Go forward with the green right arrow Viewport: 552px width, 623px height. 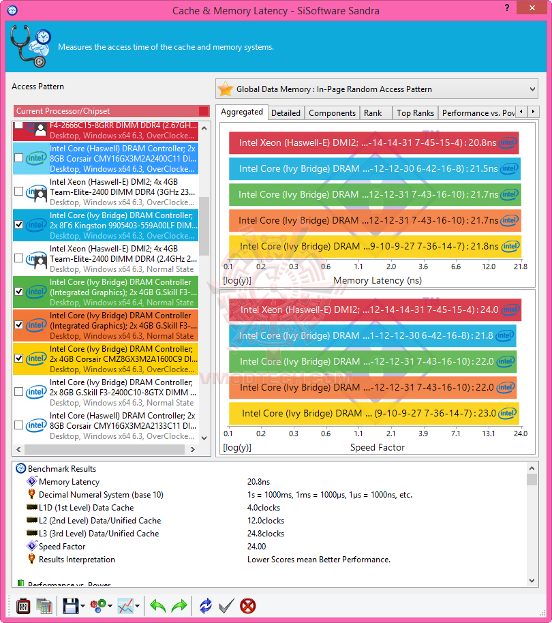coord(179,606)
